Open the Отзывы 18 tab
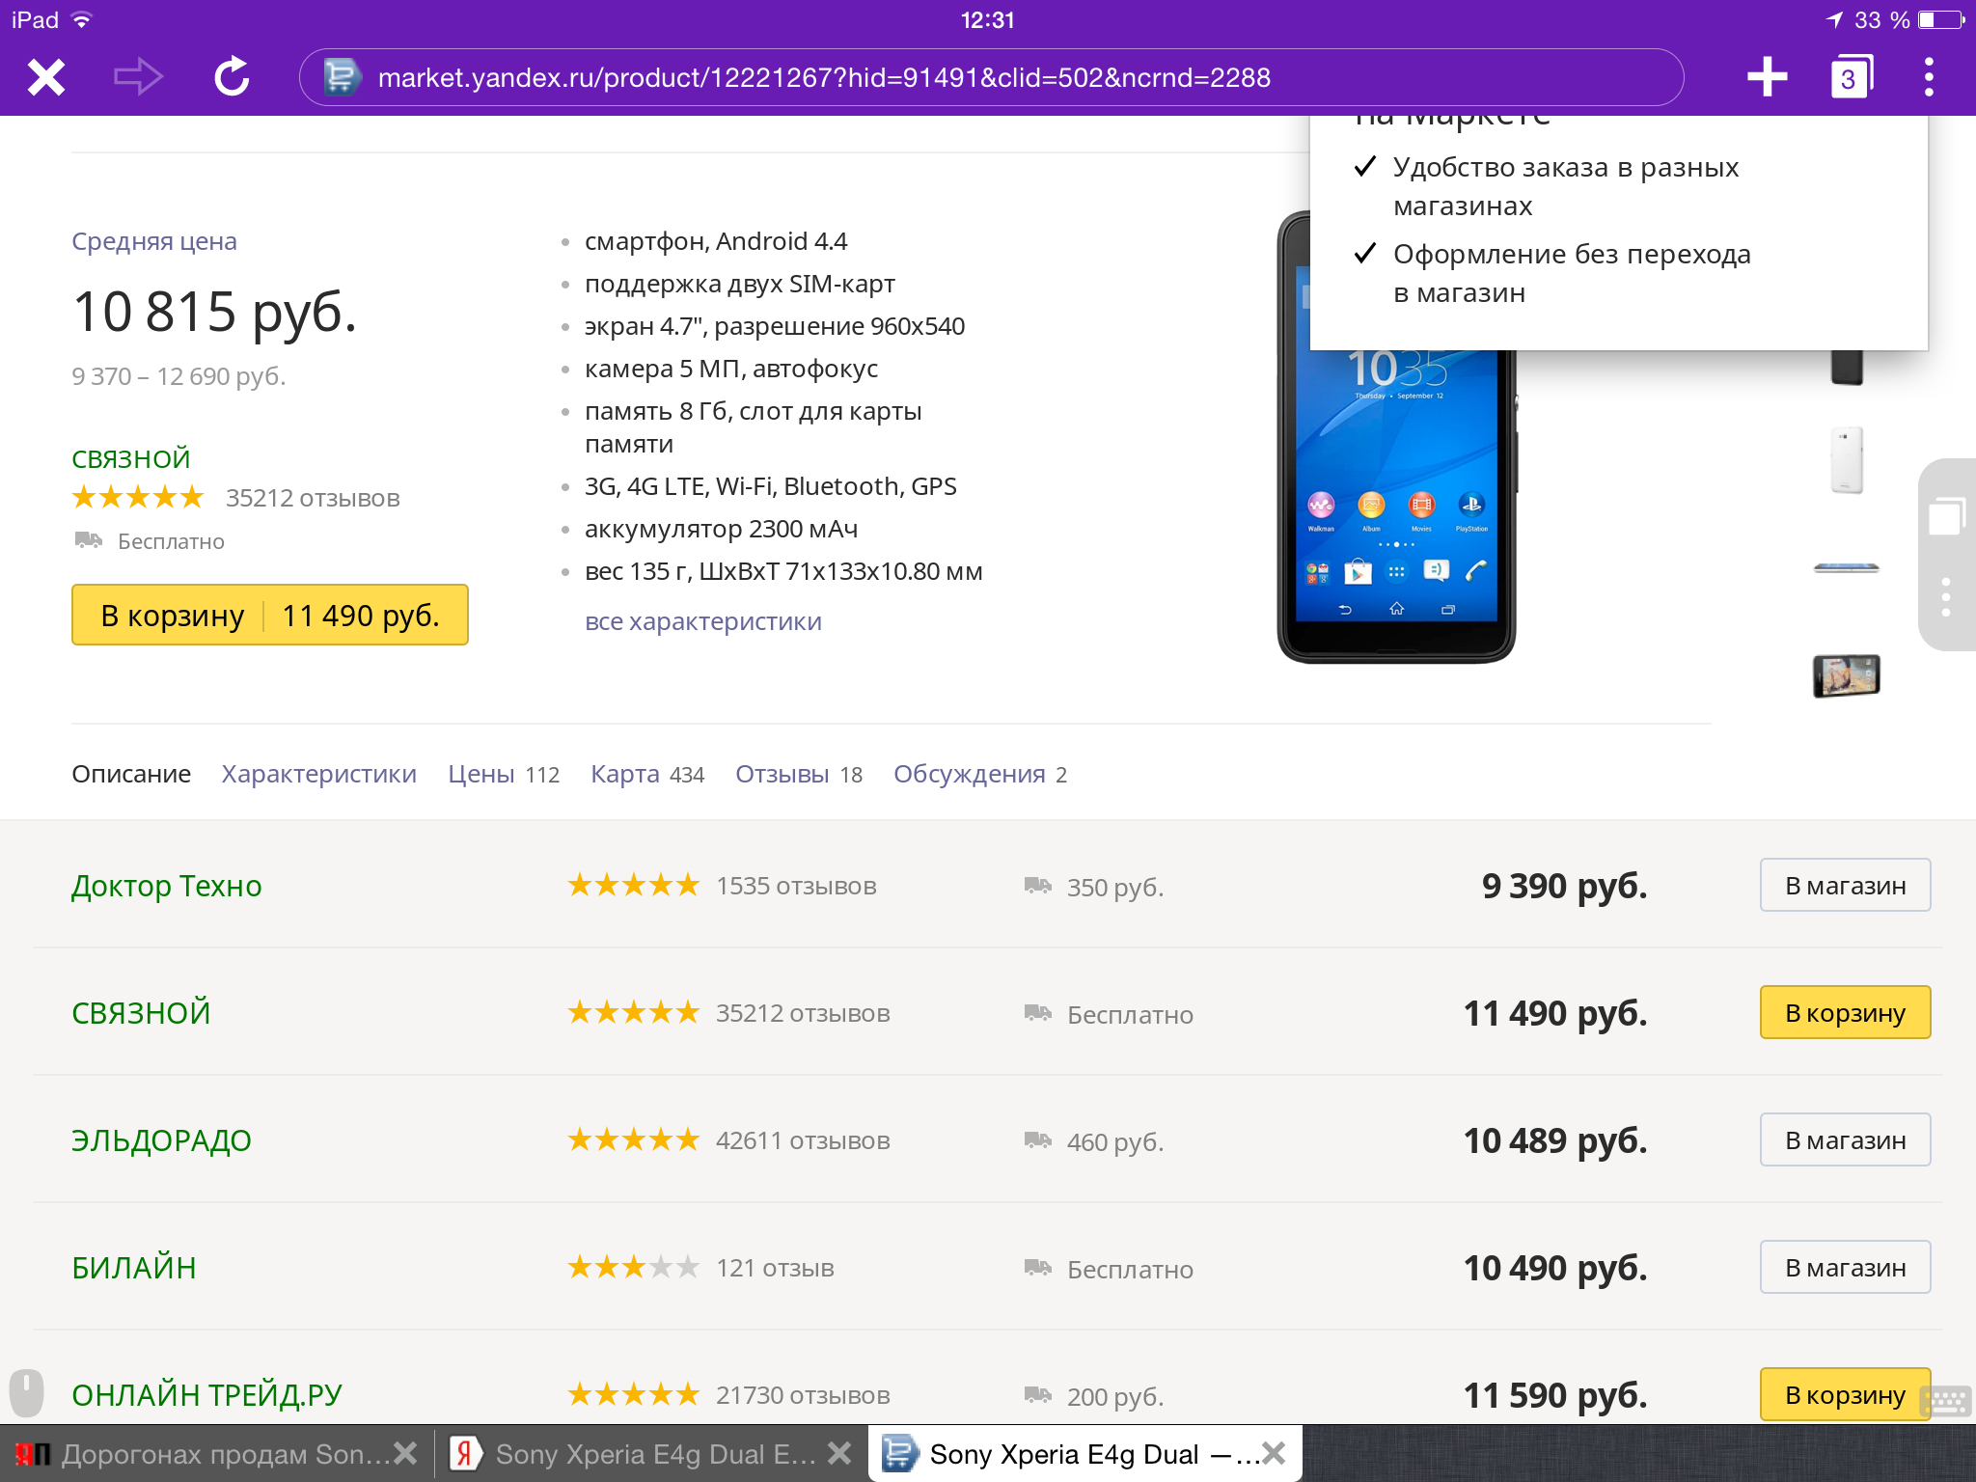The height and width of the screenshot is (1482, 1976). (x=799, y=774)
